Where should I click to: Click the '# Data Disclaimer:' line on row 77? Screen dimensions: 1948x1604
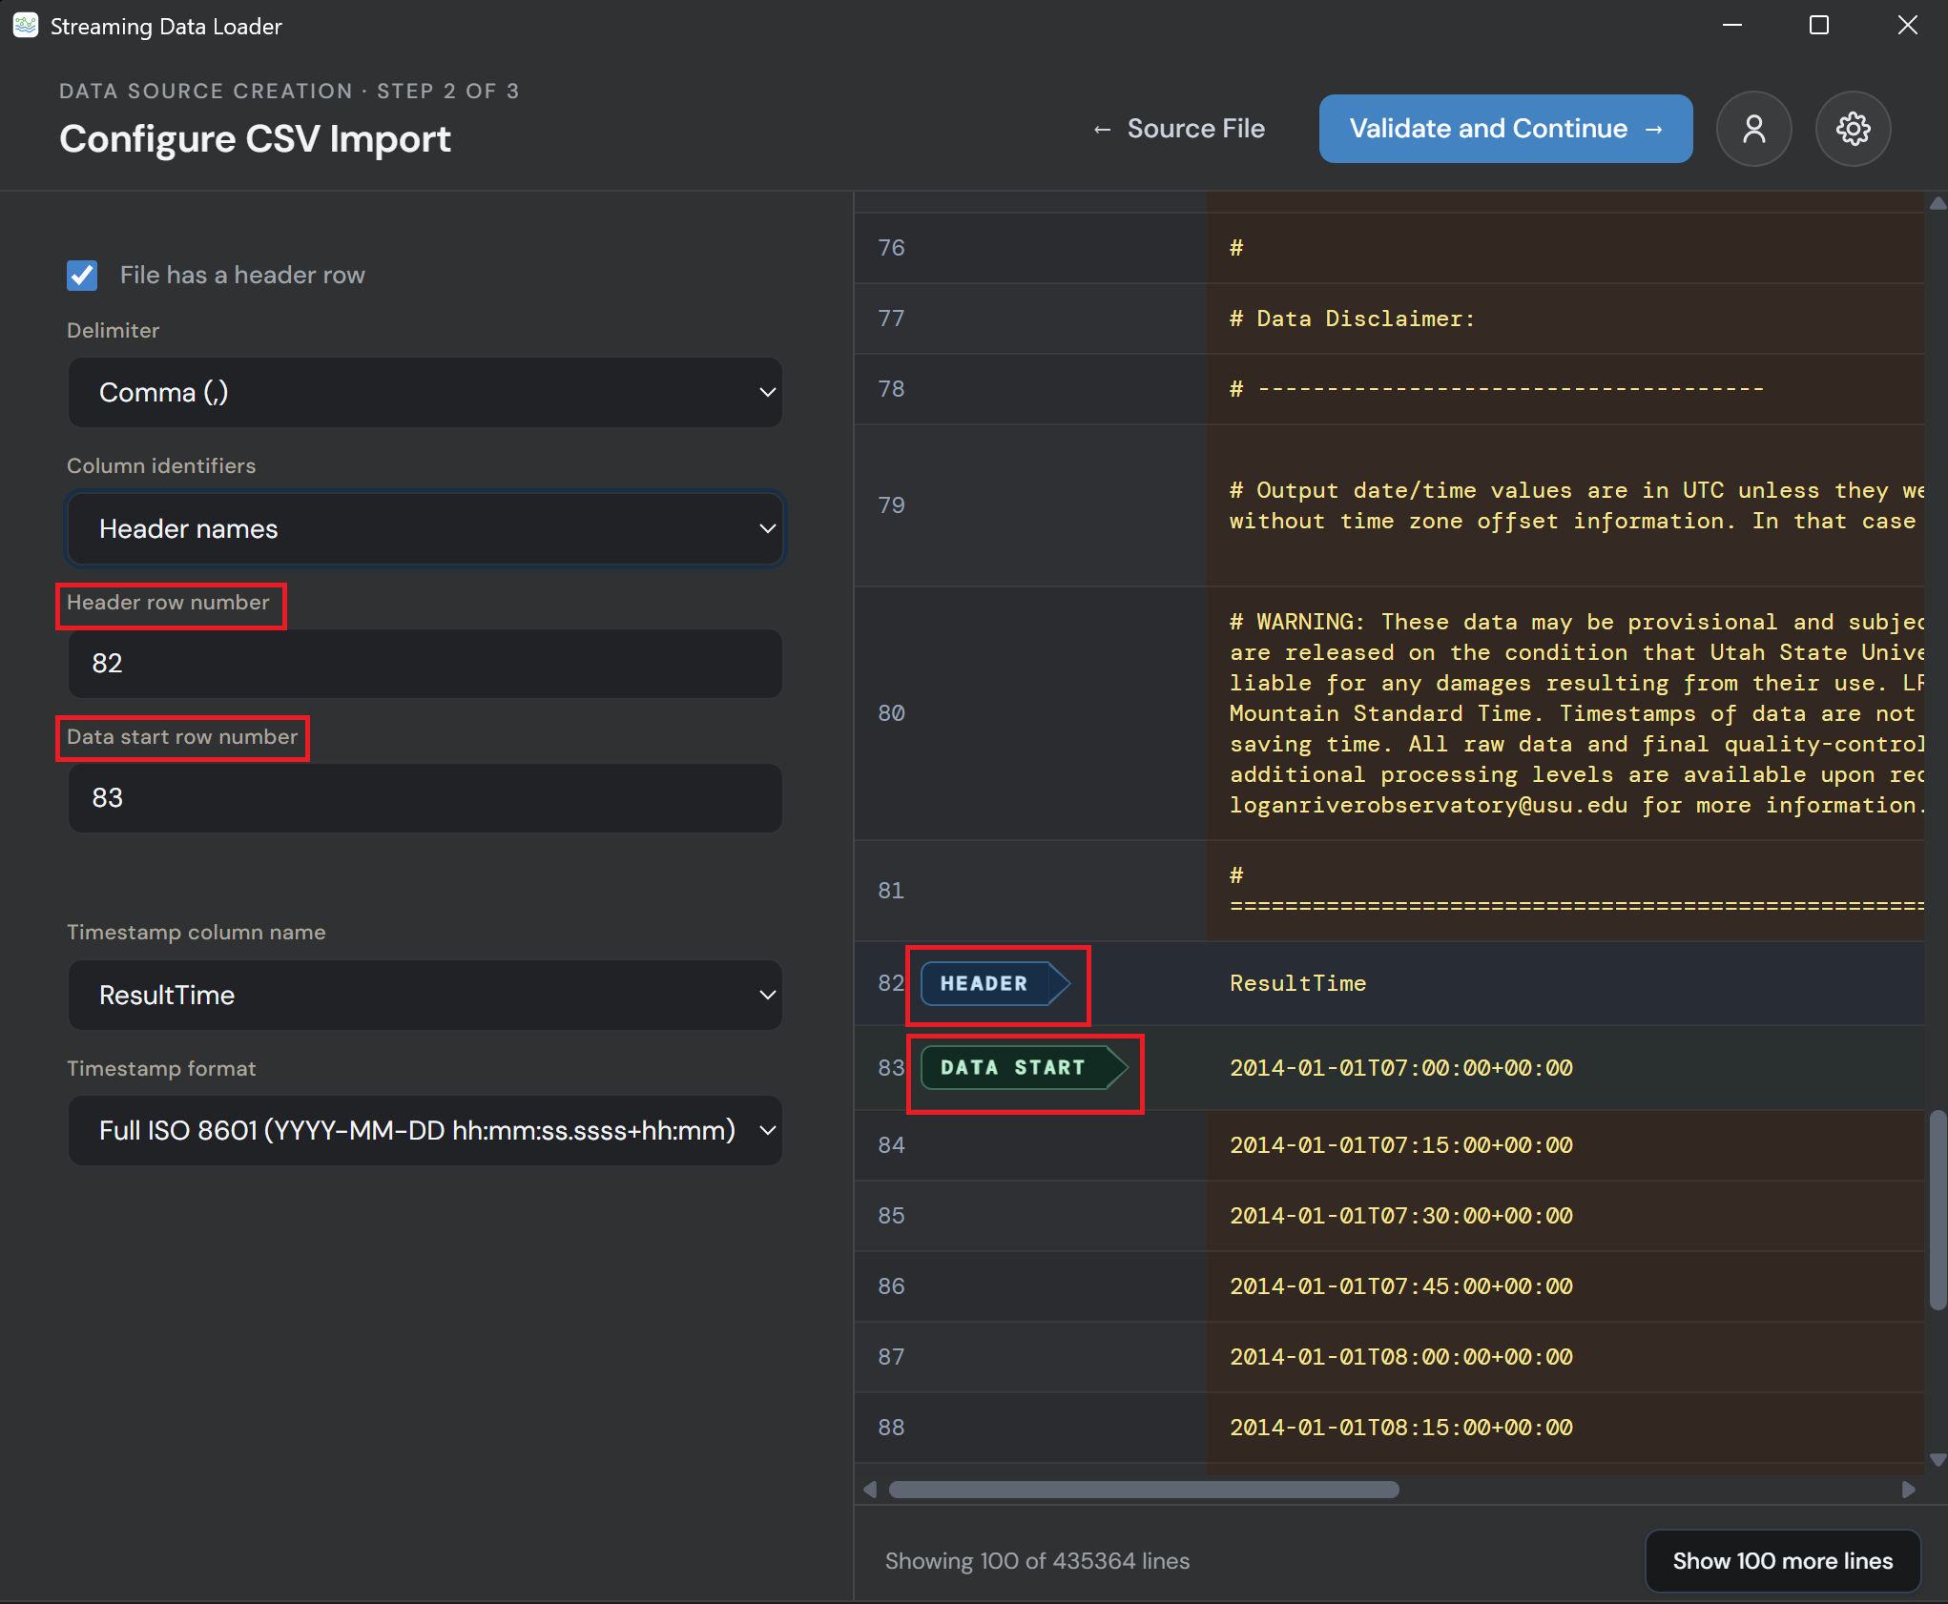click(x=1352, y=319)
